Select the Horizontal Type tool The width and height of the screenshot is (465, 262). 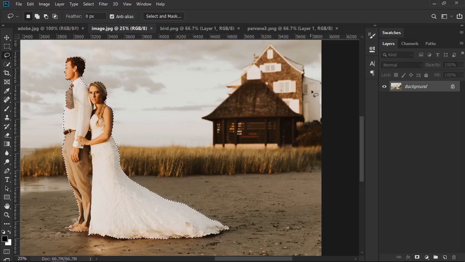(x=7, y=180)
